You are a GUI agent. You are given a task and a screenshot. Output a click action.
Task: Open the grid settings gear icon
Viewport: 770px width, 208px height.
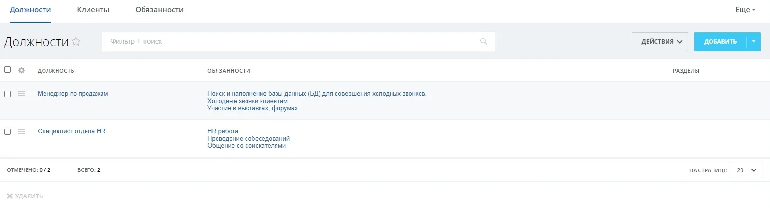21,70
